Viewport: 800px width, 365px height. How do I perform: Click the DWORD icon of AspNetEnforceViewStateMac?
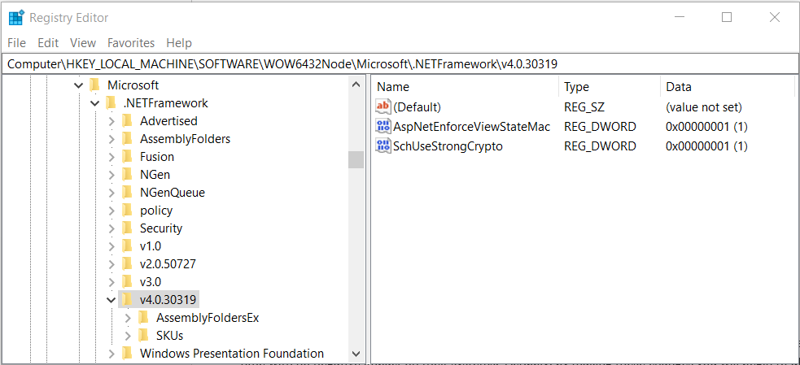coord(383,126)
